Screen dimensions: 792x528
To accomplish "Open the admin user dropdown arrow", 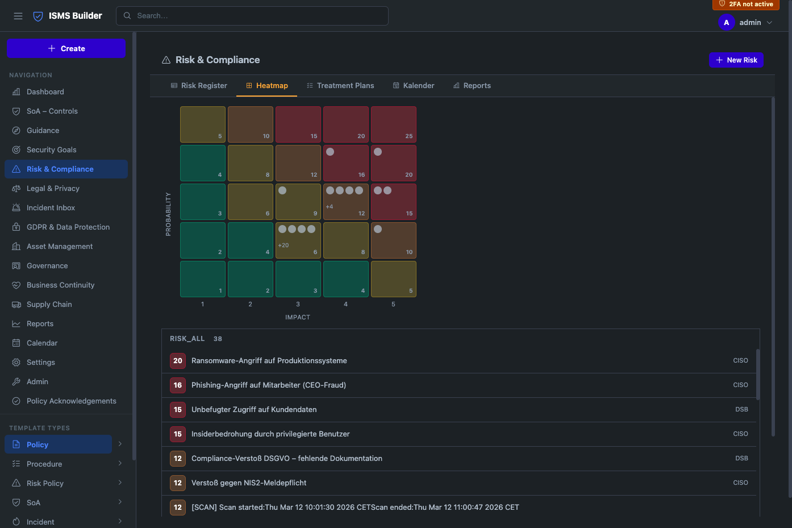I will tap(769, 23).
